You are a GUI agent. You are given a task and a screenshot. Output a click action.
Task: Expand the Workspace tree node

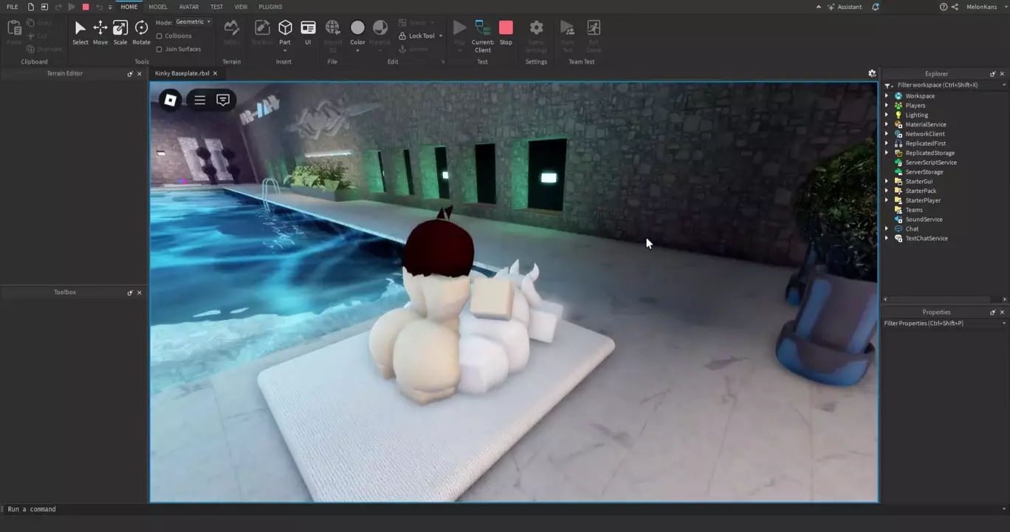(887, 96)
